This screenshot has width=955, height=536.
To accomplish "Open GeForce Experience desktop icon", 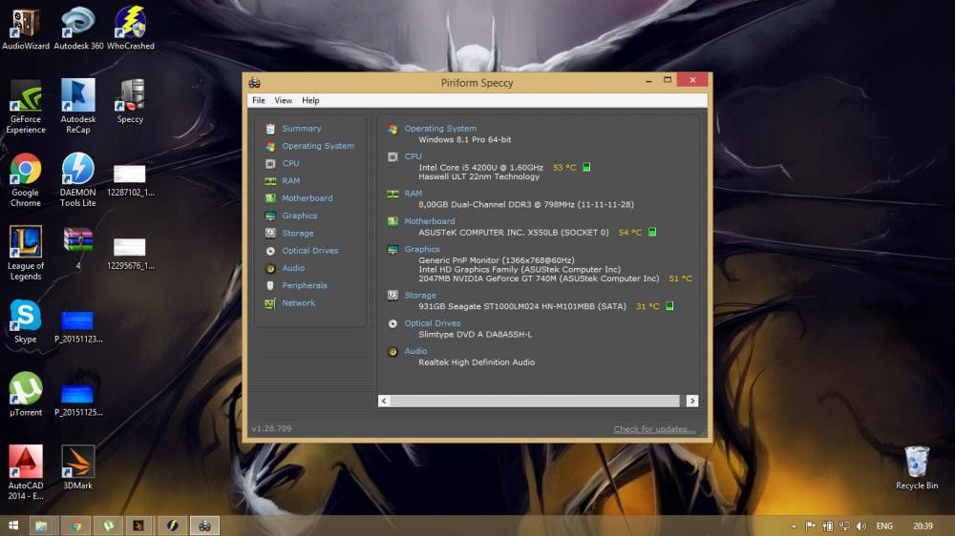I will (26, 106).
